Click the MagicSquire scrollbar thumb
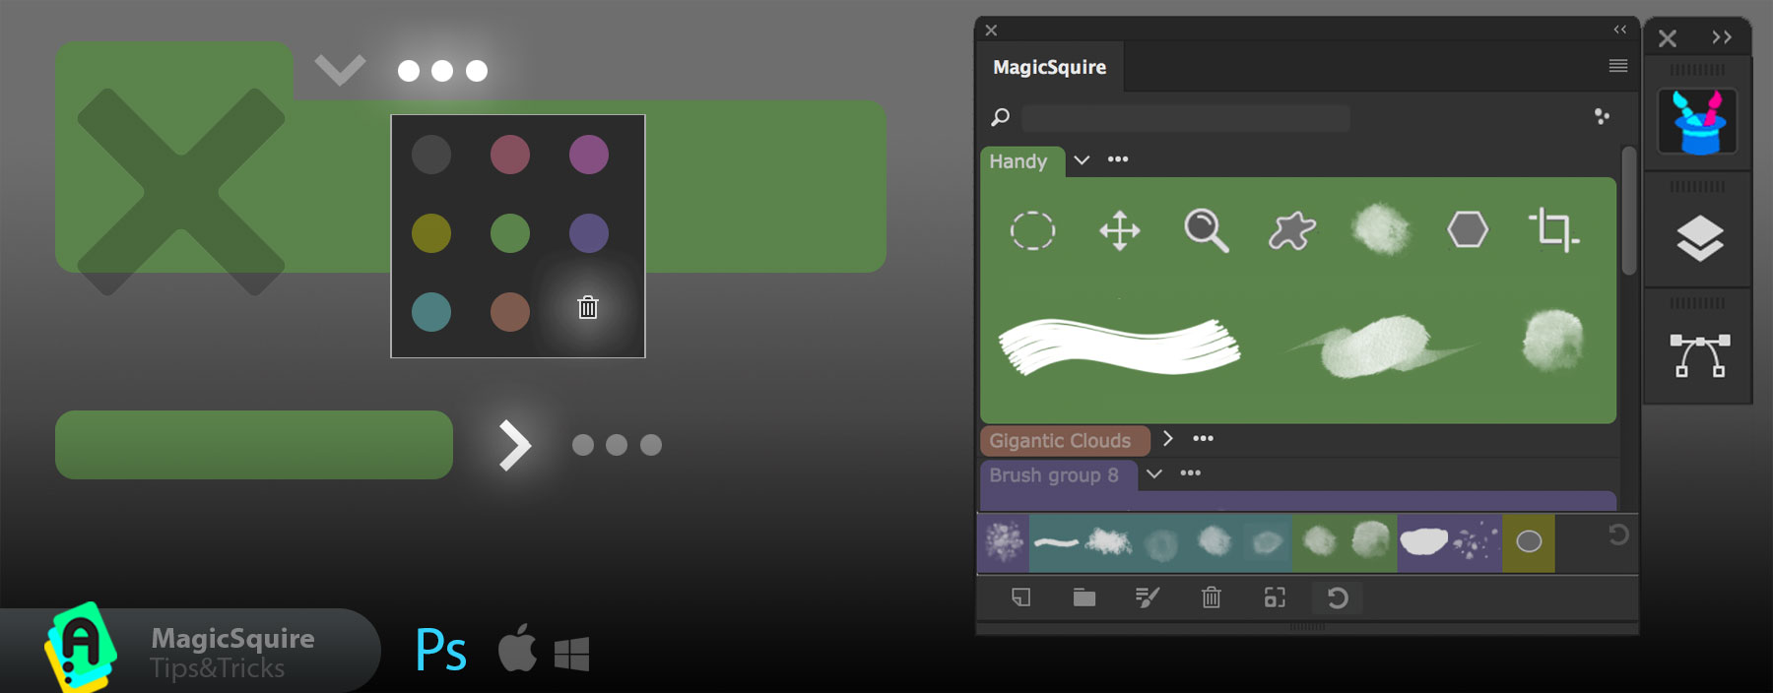The width and height of the screenshot is (1773, 693). click(x=1629, y=211)
